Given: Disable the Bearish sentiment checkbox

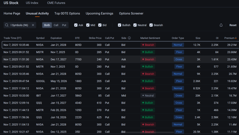Looking at the screenshot, I should tap(151, 25).
